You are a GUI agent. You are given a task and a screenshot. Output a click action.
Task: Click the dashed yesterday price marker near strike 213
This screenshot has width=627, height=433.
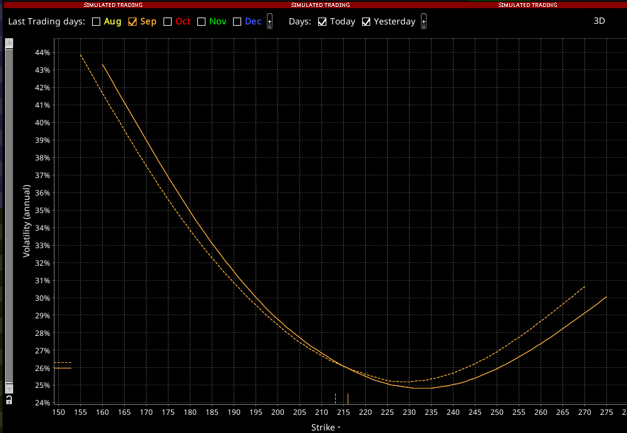point(336,399)
